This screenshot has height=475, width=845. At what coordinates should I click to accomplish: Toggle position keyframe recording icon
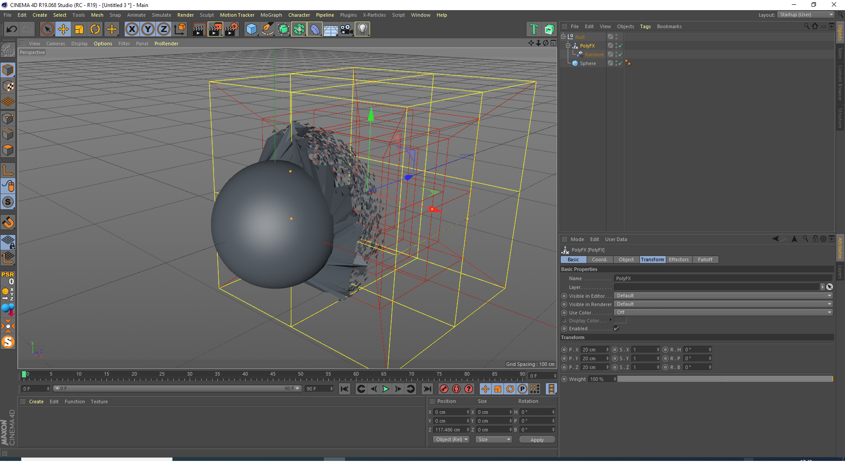tap(485, 389)
